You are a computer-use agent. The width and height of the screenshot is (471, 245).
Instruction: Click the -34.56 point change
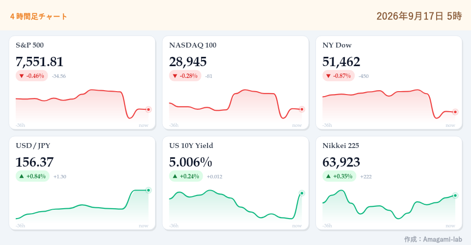pos(58,76)
